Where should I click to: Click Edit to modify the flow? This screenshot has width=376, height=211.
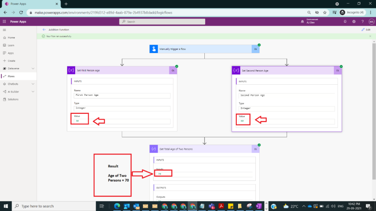pos(366,30)
